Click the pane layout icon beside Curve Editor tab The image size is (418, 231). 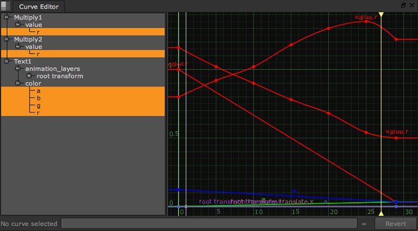click(x=5, y=6)
